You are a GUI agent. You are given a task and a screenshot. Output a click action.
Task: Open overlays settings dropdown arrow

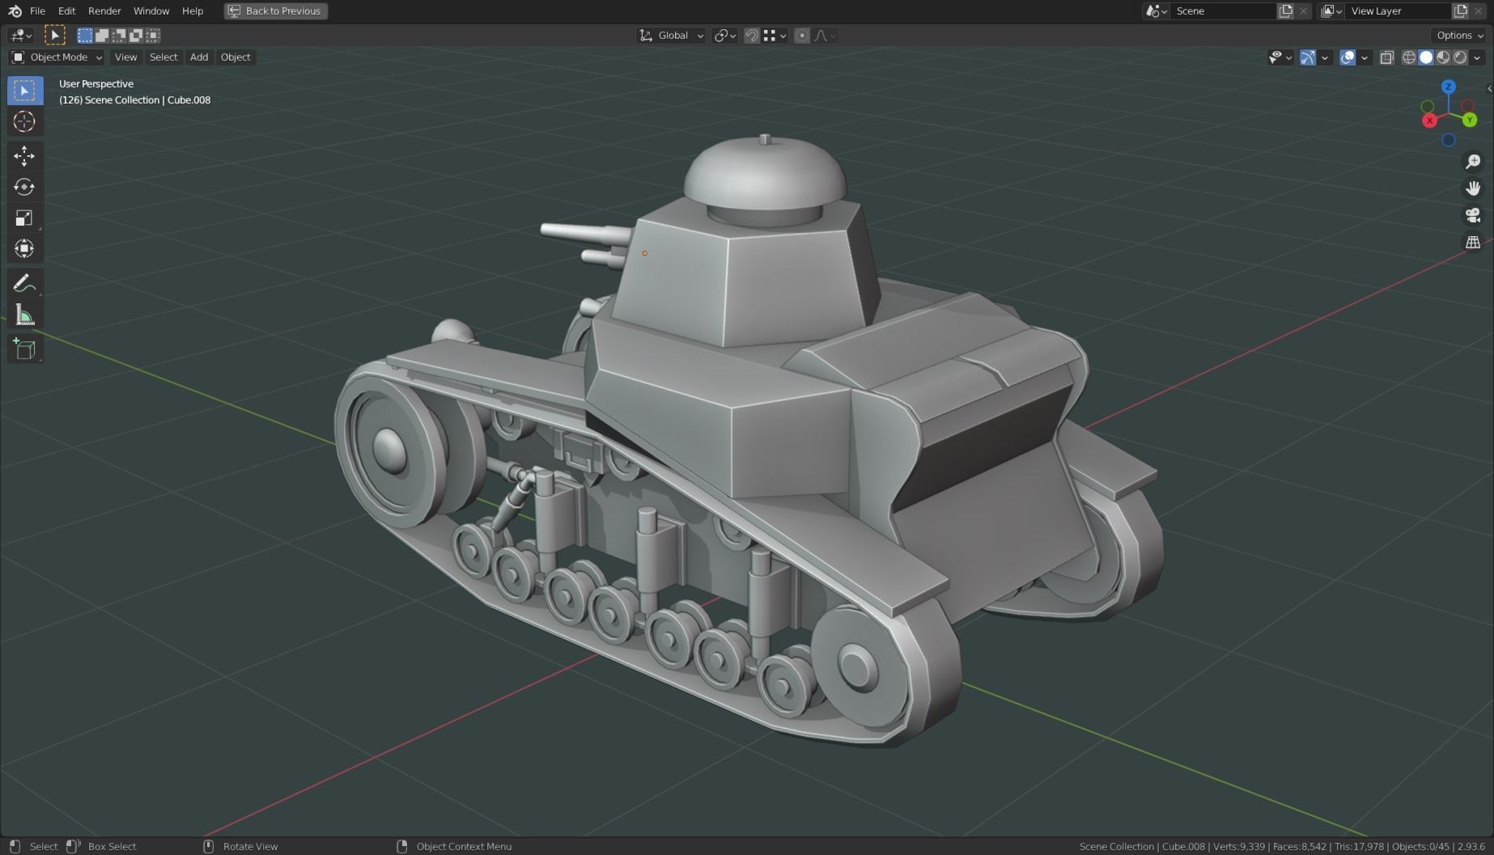[1365, 57]
